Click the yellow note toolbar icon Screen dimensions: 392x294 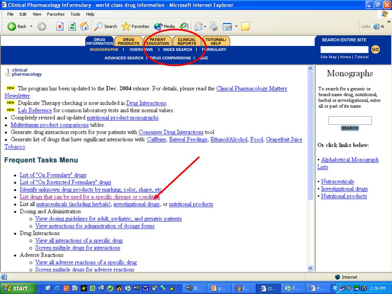click(x=245, y=26)
